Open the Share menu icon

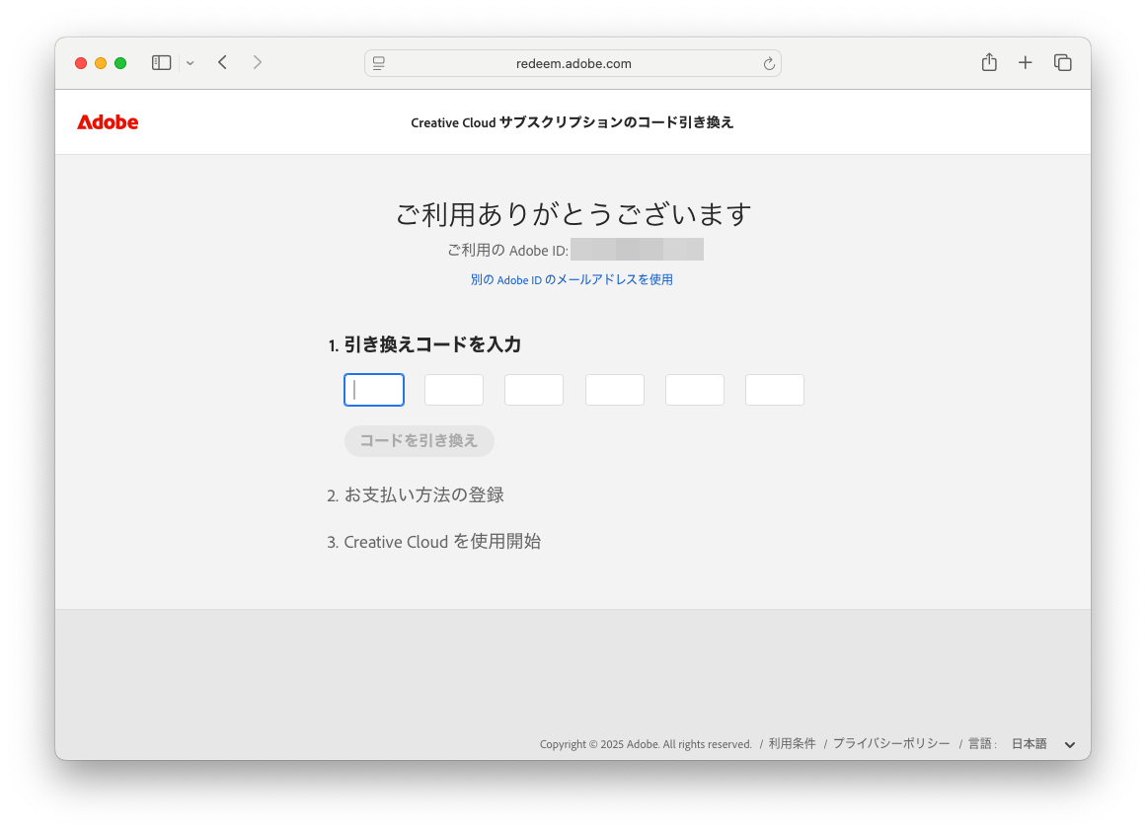pos(989,63)
